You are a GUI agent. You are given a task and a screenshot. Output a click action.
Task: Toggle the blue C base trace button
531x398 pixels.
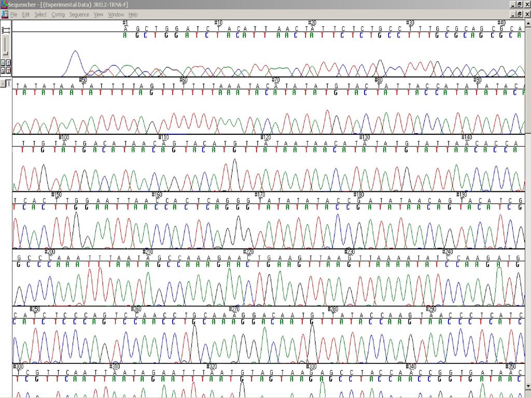tap(8, 63)
